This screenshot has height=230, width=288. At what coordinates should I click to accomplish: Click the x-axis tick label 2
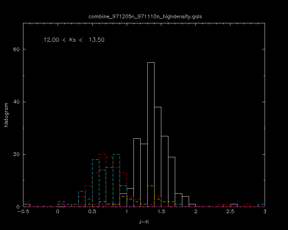[x=196, y=211]
